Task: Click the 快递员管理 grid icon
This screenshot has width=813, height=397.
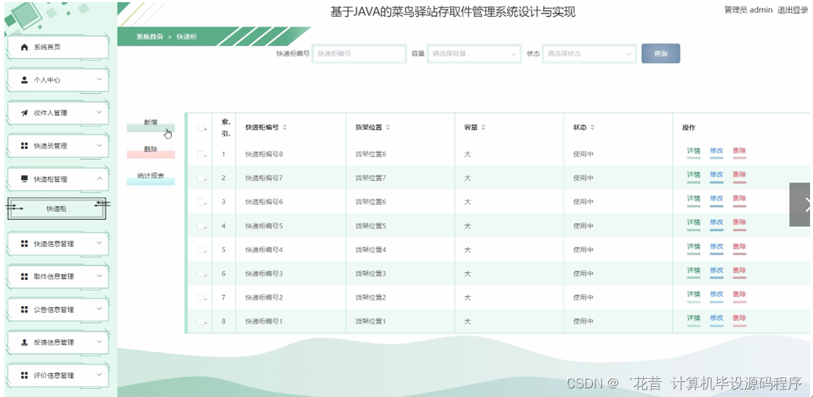Action: [25, 146]
